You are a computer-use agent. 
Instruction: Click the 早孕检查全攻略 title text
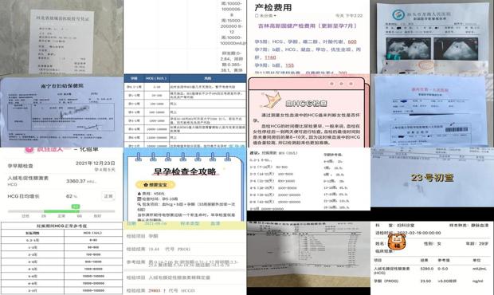coord(185,171)
